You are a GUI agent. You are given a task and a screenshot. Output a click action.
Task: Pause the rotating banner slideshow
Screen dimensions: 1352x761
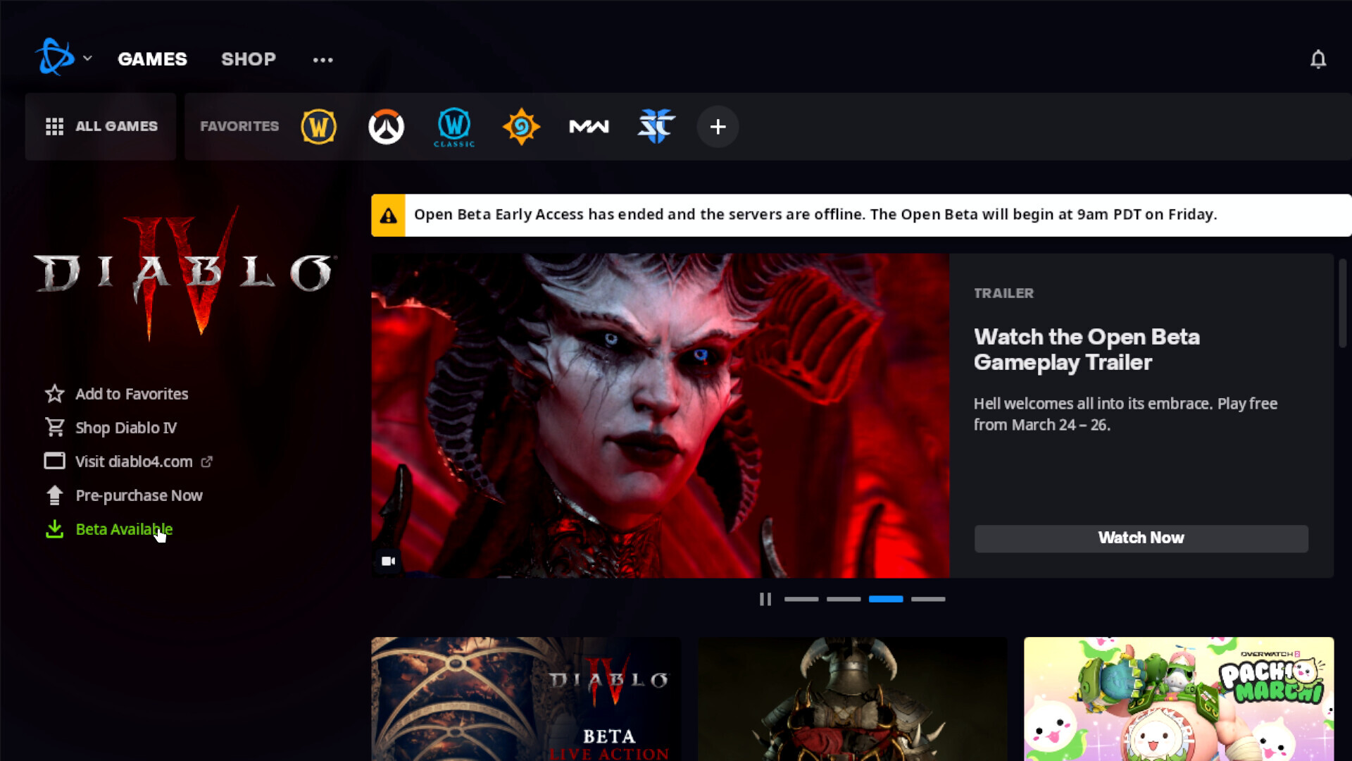point(765,598)
